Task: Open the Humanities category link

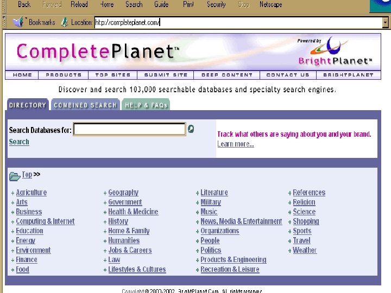Action: pos(124,241)
